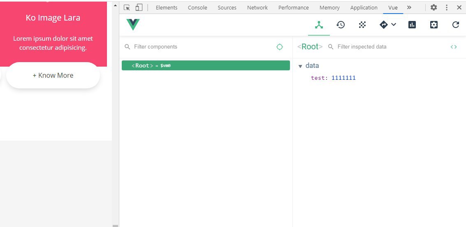The width and height of the screenshot is (466, 227).
Task: Collapse the data section triangle
Action: pyautogui.click(x=300, y=66)
